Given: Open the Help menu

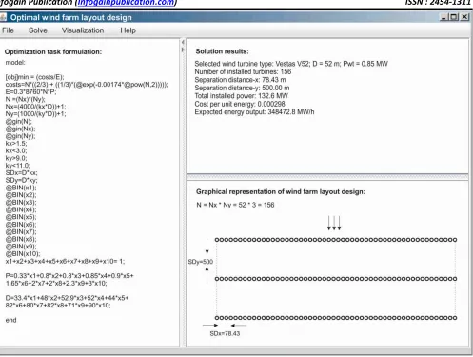Looking at the screenshot, I should point(128,30).
